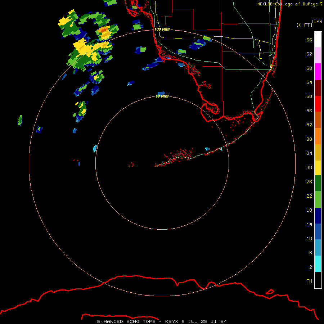Click the "30" legend value
The image size is (324, 324).
pos(309,167)
